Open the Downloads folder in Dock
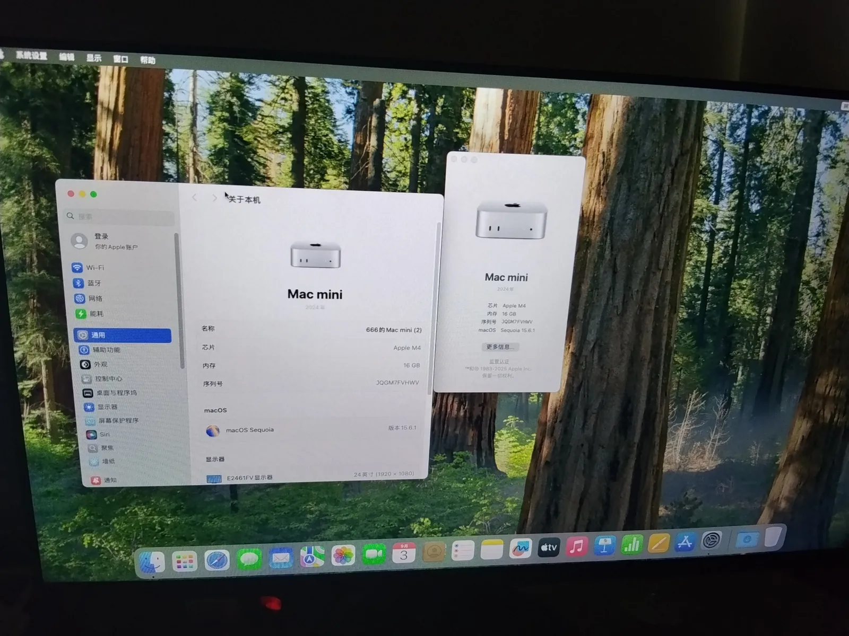Screen dimensions: 849x636 click(747, 540)
